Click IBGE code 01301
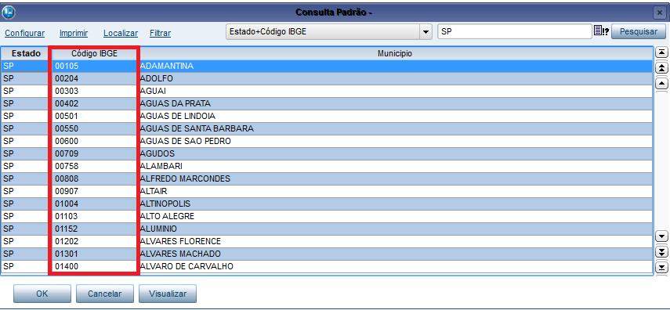670x310 pixels. pos(67,254)
